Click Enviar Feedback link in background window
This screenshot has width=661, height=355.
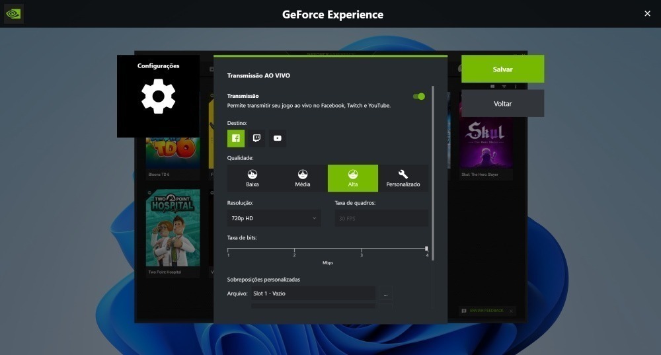486,311
